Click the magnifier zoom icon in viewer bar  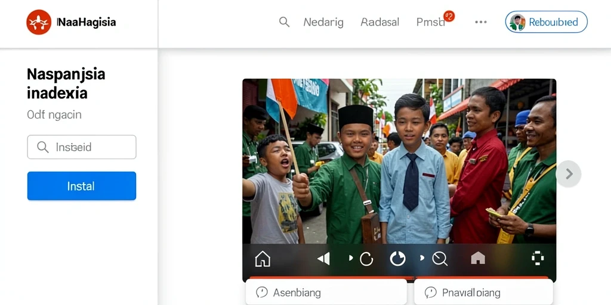coord(440,259)
